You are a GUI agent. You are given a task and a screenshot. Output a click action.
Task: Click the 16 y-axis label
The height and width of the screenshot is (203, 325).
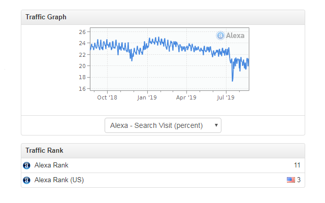tap(82, 89)
